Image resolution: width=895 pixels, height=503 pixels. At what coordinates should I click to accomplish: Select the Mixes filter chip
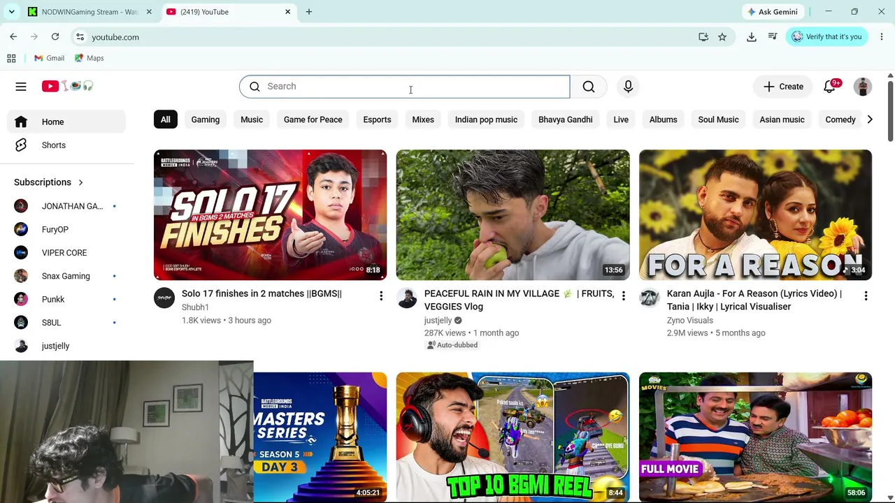[423, 119]
